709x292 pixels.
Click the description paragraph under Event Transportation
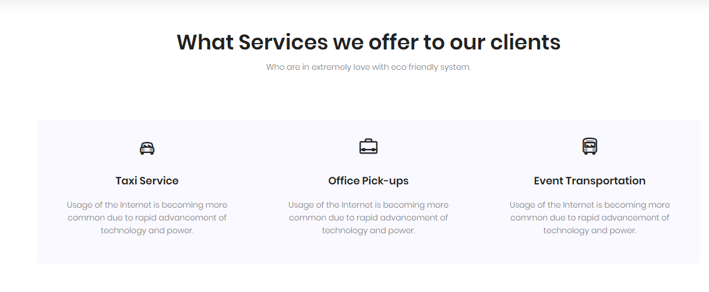coord(590,218)
